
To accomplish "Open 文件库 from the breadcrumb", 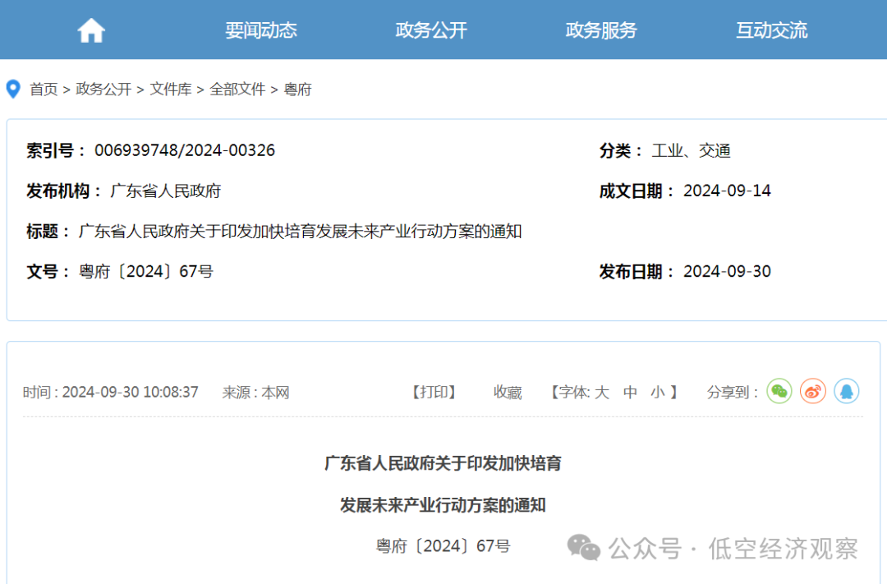I will pyautogui.click(x=171, y=90).
